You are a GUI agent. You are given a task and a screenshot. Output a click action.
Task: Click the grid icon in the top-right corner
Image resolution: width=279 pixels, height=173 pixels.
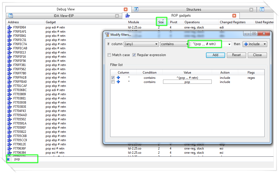tap(262, 9)
